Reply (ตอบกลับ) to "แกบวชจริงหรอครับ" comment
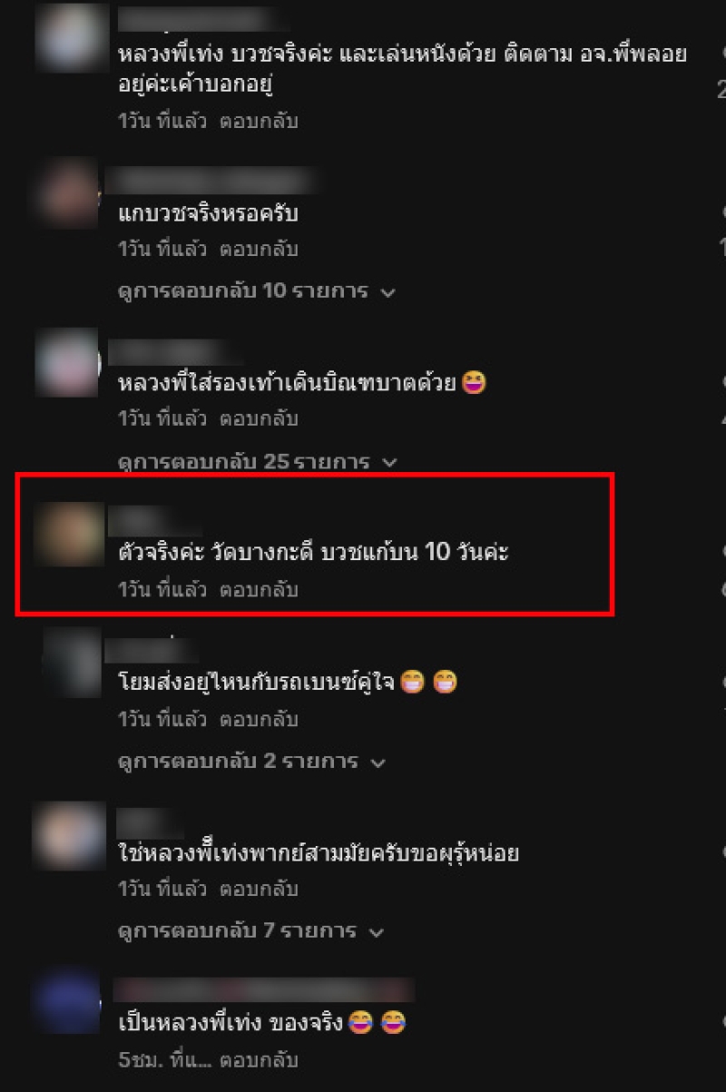Viewport: 726px width, 1092px height. [x=259, y=249]
